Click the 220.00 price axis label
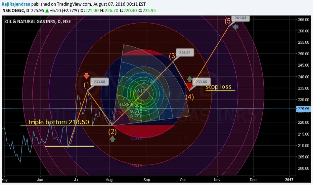 [303, 122]
